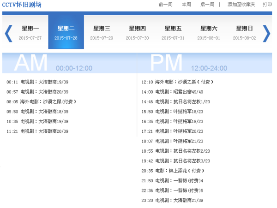Screen dimensions: 277x208
Task: Select the 星期二 2015-07-28 tab
Action: click(x=66, y=32)
